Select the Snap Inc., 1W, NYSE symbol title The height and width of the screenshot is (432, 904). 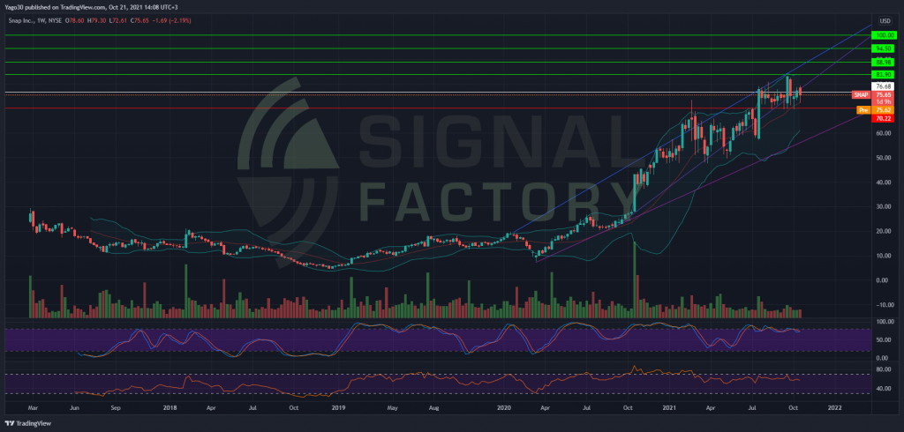click(34, 21)
